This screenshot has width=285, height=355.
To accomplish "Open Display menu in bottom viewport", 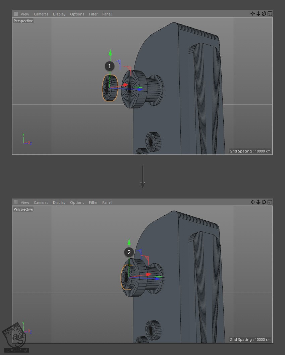I will coord(59,203).
